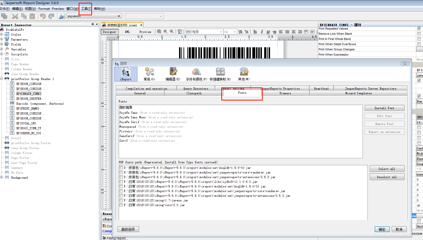Click the zoom in magnifier icon
423x240 pixels.
coord(165,32)
